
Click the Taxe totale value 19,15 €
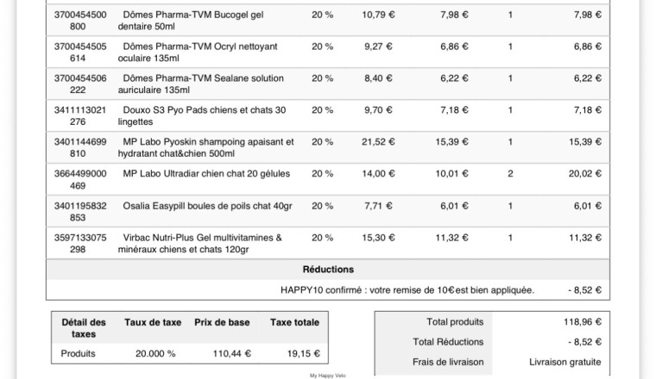point(303,353)
